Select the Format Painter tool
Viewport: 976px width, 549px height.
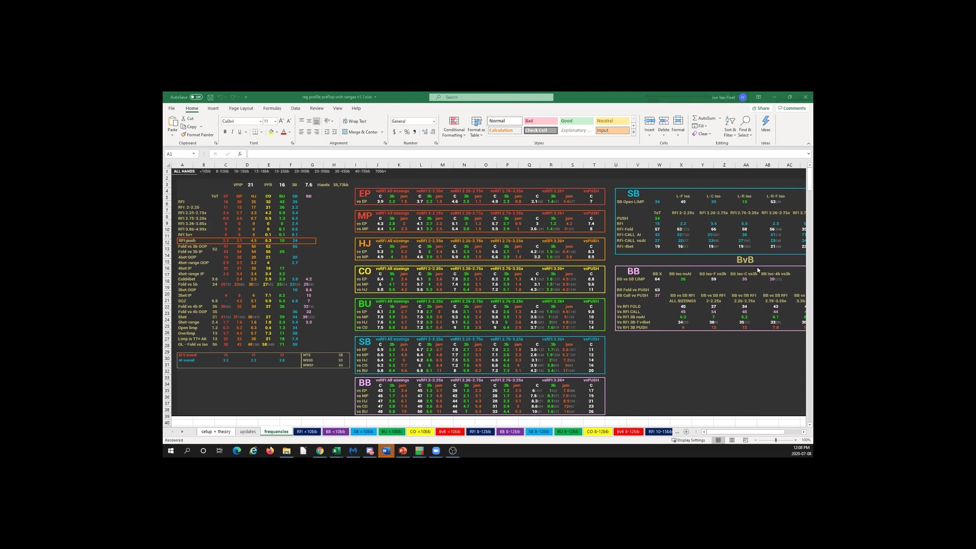click(x=197, y=135)
